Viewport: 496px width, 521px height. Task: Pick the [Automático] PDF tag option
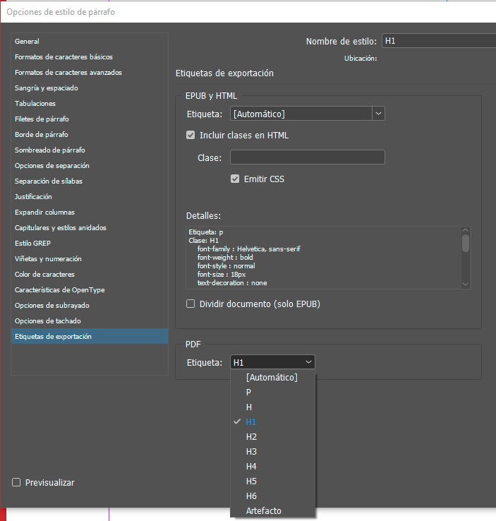pos(272,378)
